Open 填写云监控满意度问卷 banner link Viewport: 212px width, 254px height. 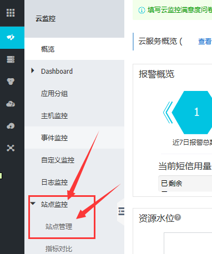179,10
